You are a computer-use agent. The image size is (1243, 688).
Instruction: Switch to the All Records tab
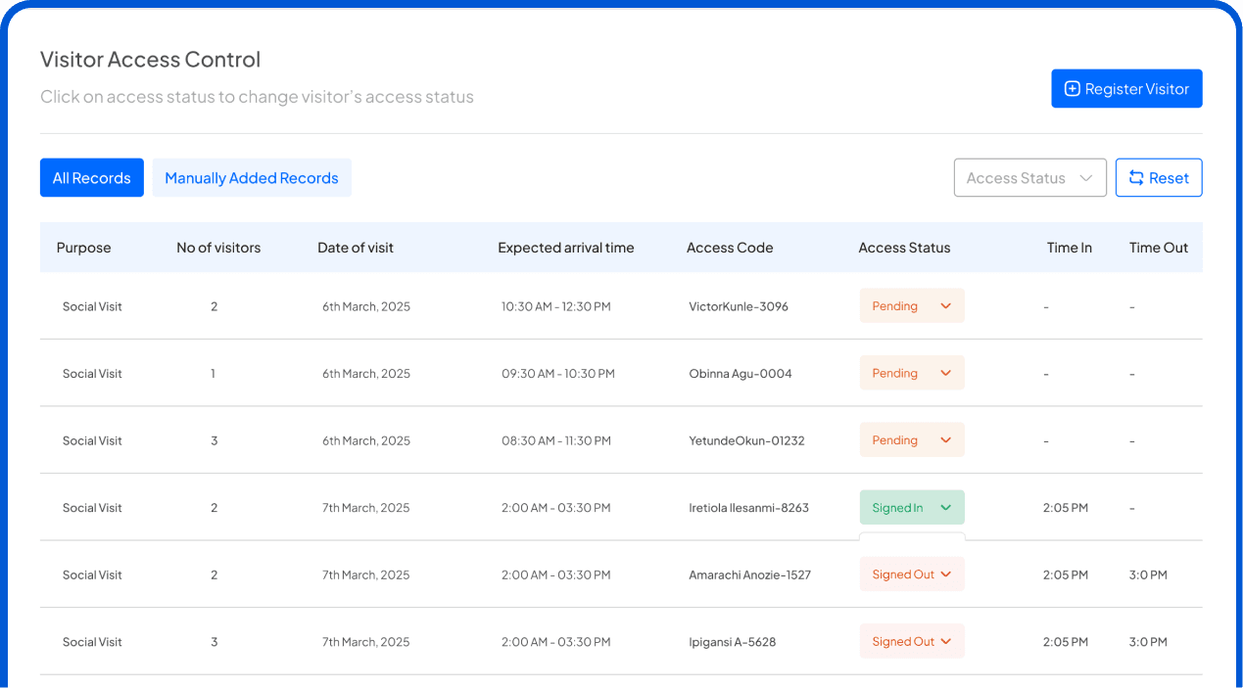[x=92, y=178]
